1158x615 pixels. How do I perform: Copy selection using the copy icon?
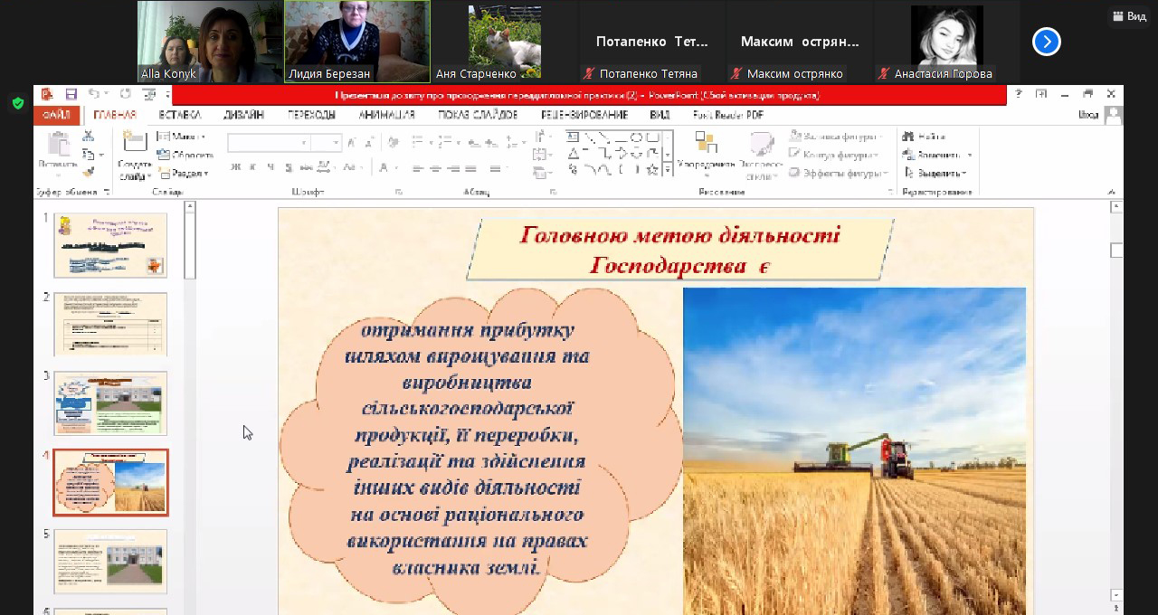pos(89,154)
